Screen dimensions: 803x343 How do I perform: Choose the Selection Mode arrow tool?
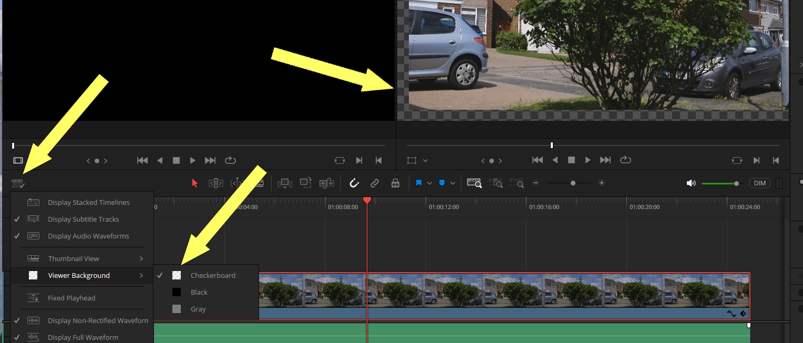[x=195, y=183]
